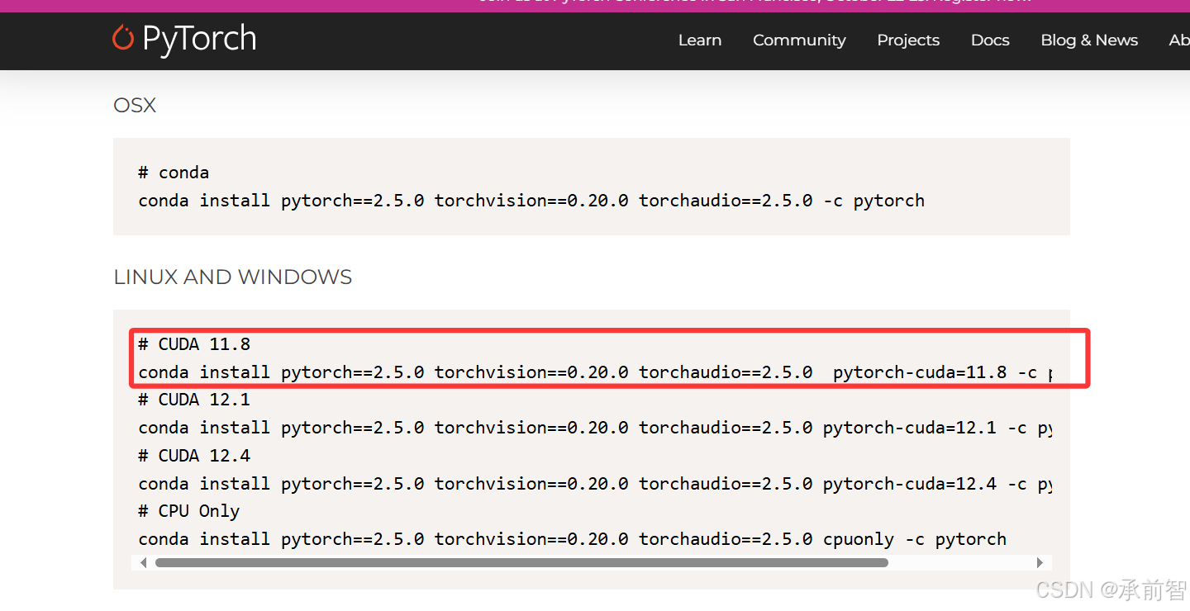
Task: Open the Learn menu
Action: coord(700,40)
